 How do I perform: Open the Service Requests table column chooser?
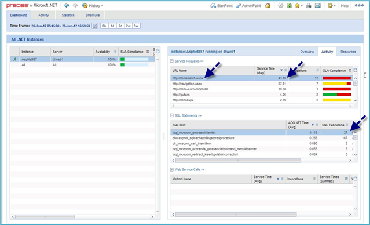pos(356,70)
